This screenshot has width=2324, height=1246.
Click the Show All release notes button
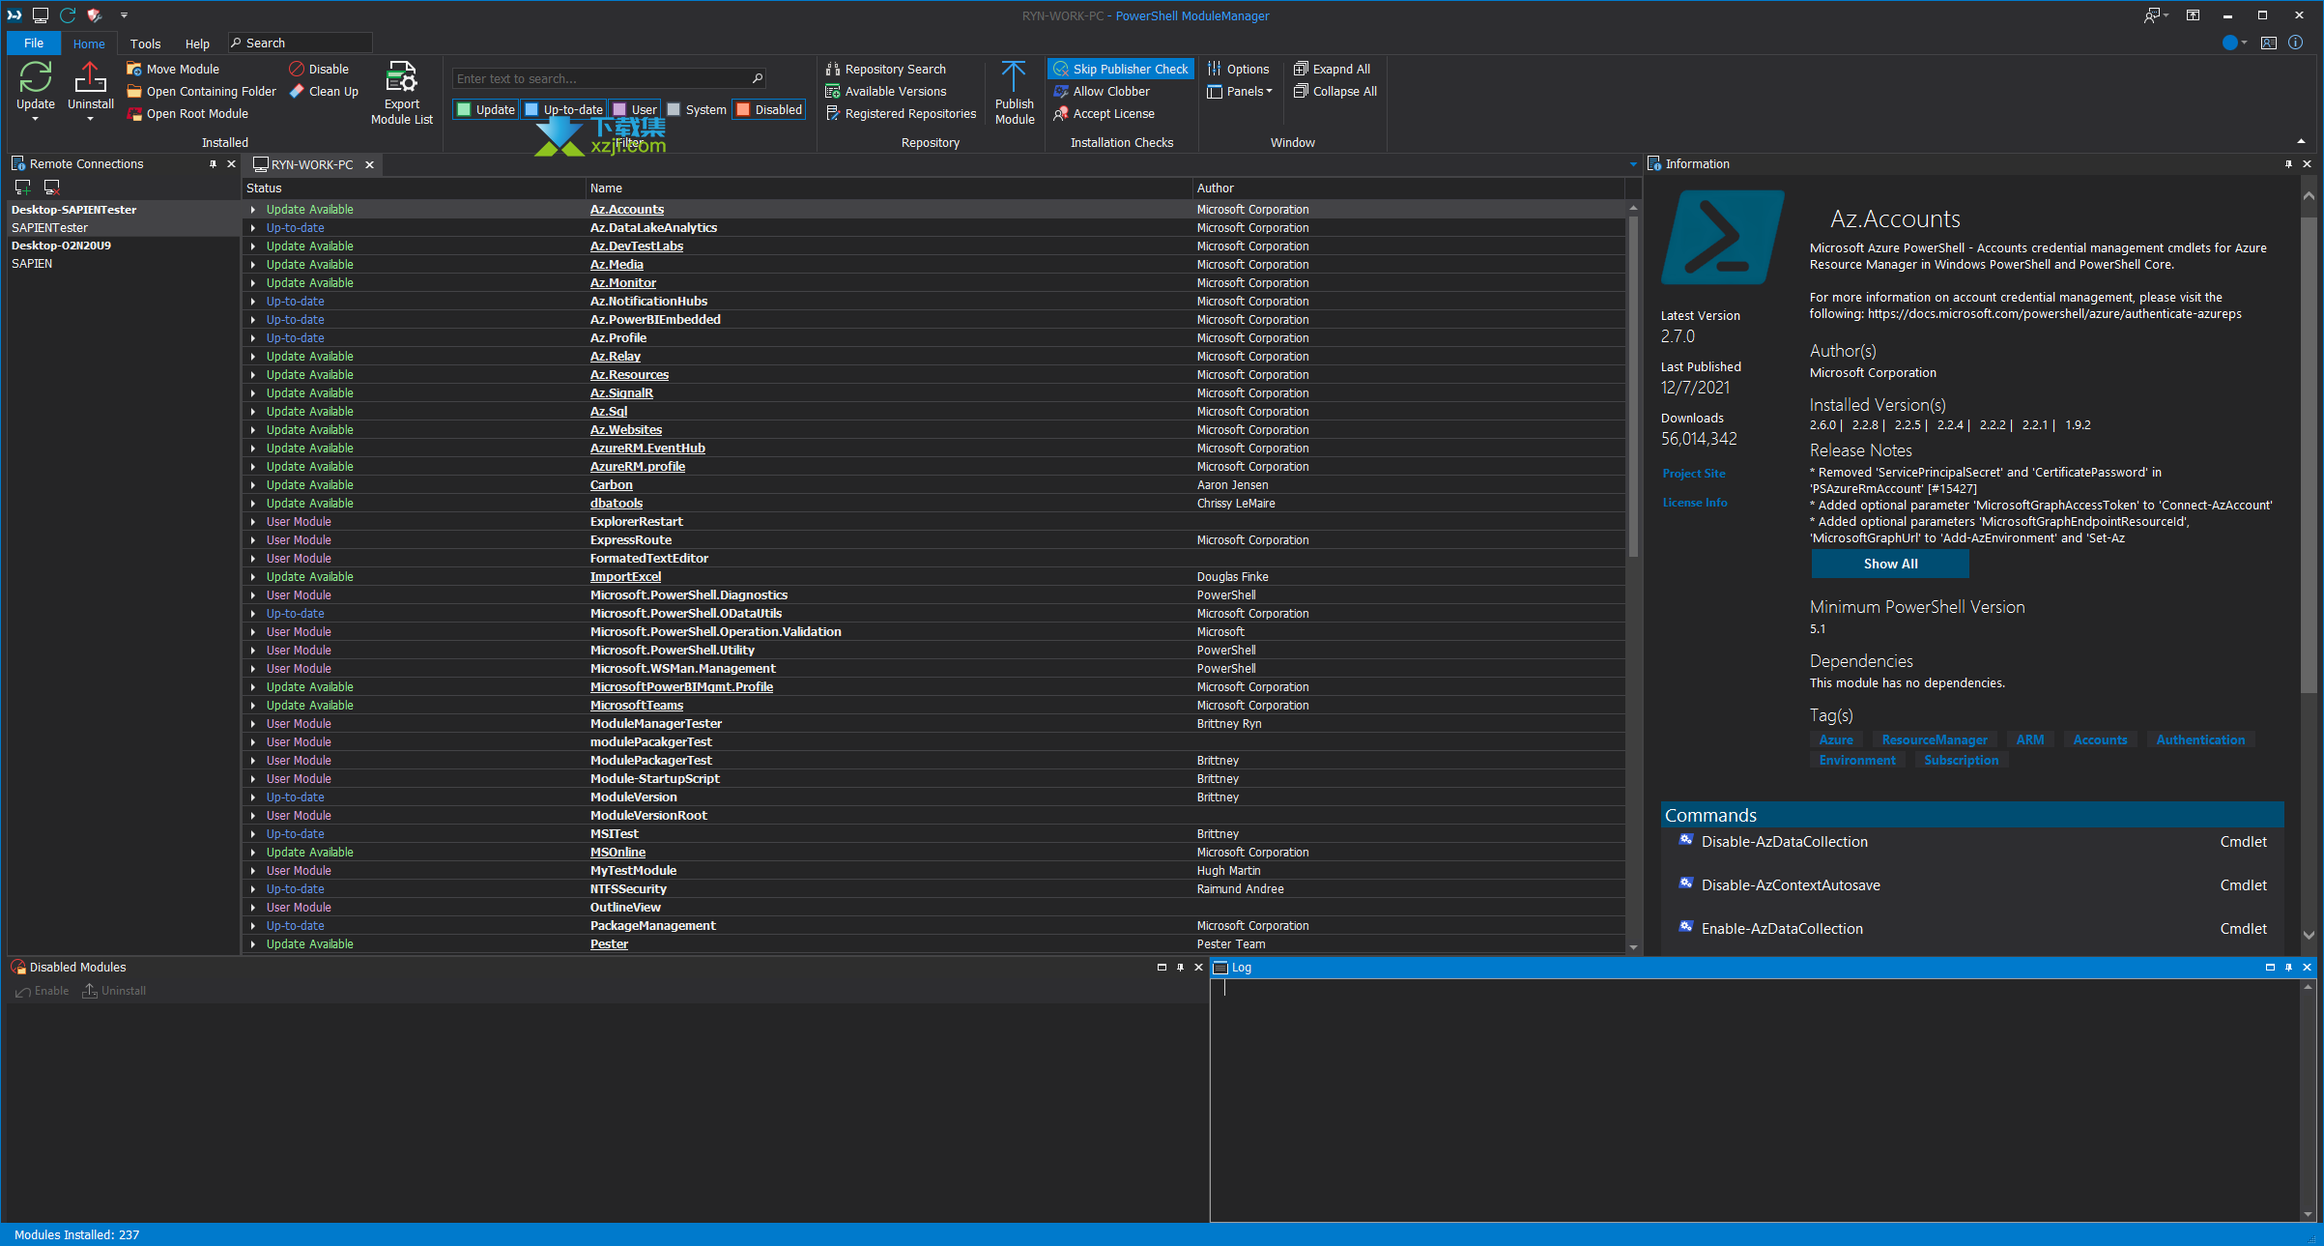[1889, 564]
